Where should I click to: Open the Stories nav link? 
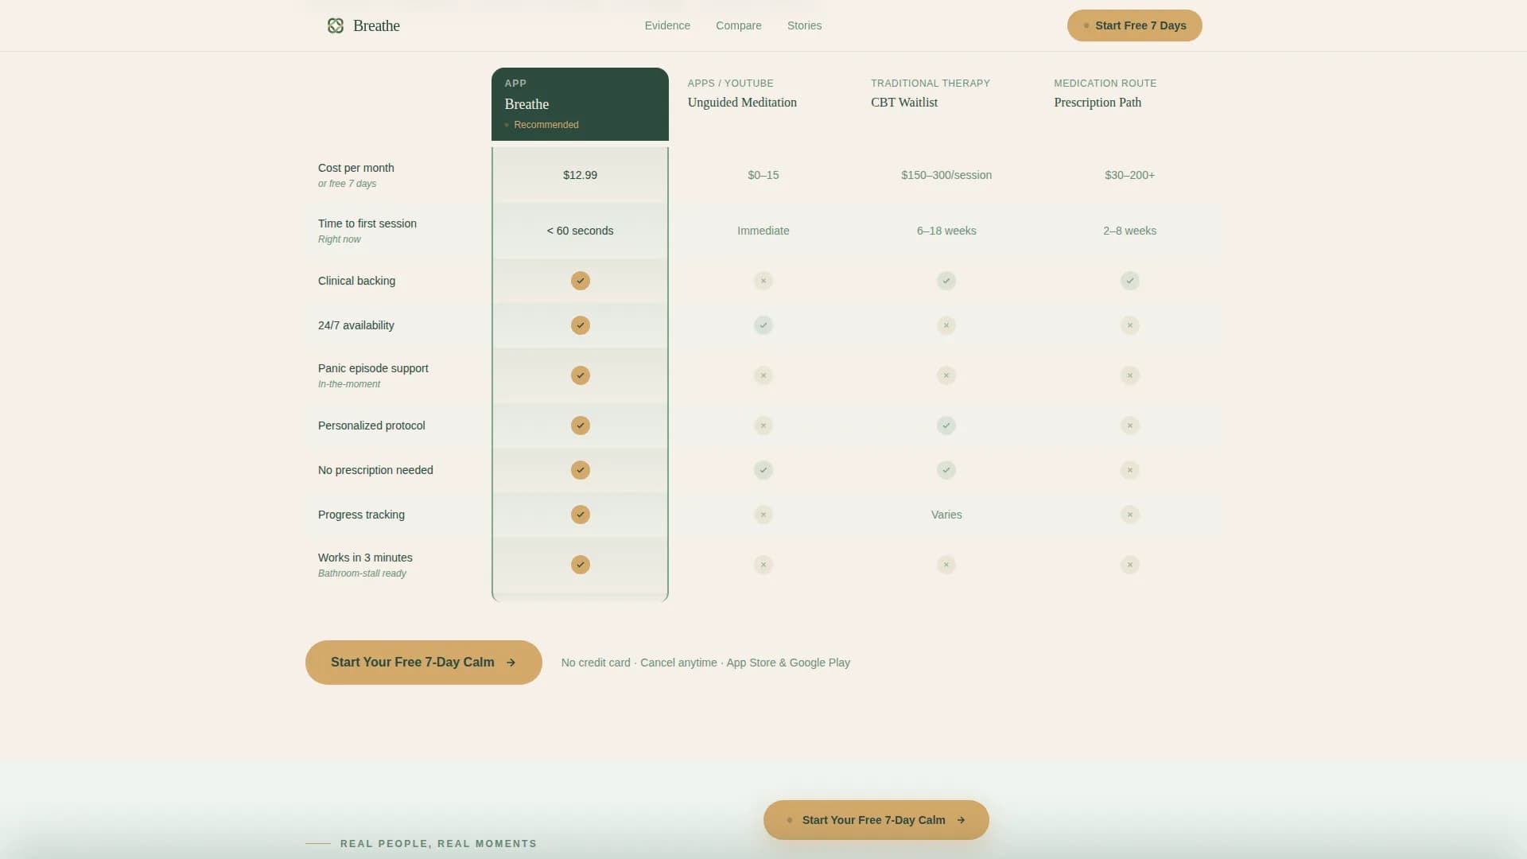pos(804,25)
